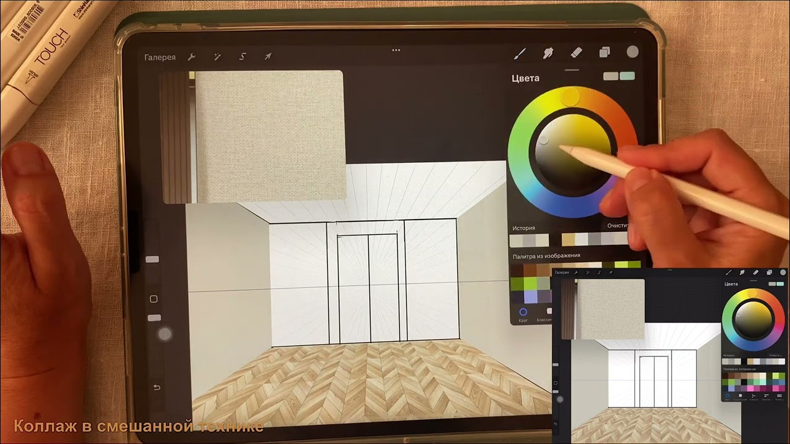790x444 pixels.
Task: Pick the tan swatch in the История row
Action: coord(568,239)
